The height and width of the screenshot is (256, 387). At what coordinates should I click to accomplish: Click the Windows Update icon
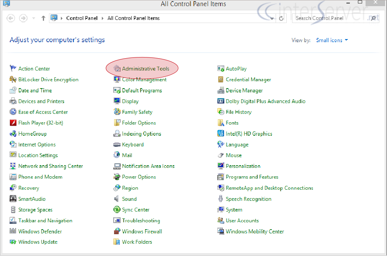pos(13,242)
